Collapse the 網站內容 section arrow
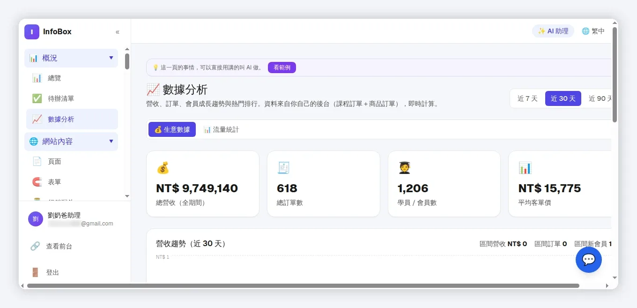 tap(111, 141)
